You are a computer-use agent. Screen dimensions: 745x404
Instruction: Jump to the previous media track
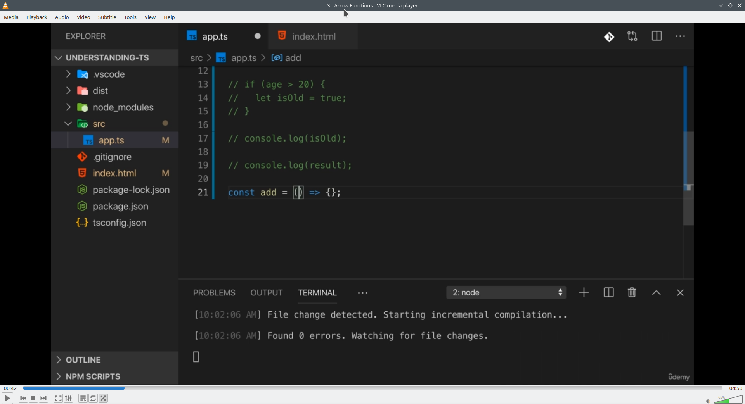pos(23,398)
